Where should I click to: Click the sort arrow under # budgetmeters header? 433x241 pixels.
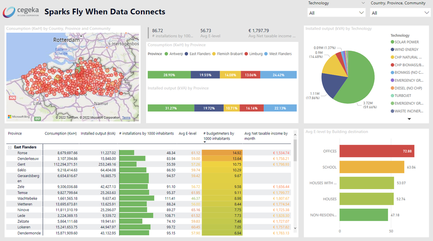point(205,141)
